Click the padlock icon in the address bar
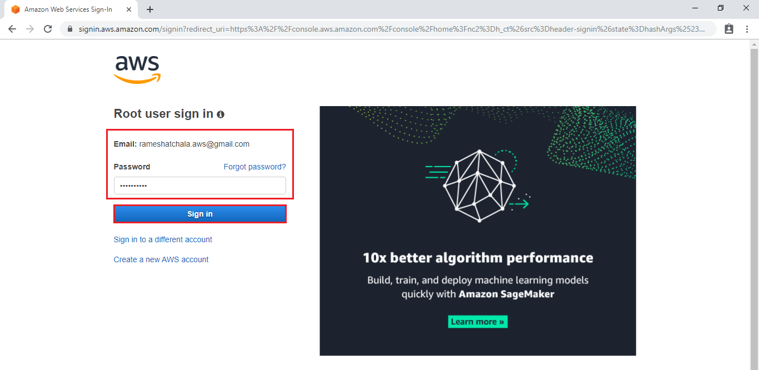 [69, 28]
